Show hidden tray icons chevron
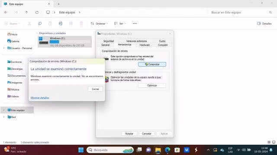277x155 pixels. click(208, 150)
